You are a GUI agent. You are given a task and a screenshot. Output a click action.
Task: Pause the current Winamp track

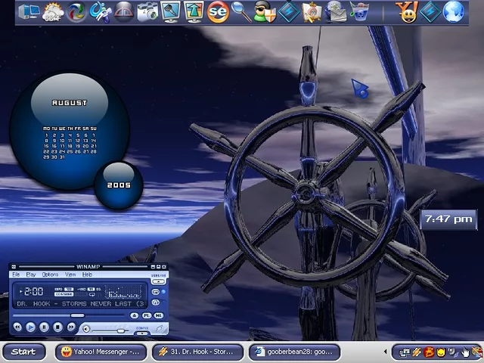pos(44,327)
